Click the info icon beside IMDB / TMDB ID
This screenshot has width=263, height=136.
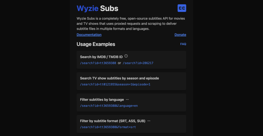126,56
